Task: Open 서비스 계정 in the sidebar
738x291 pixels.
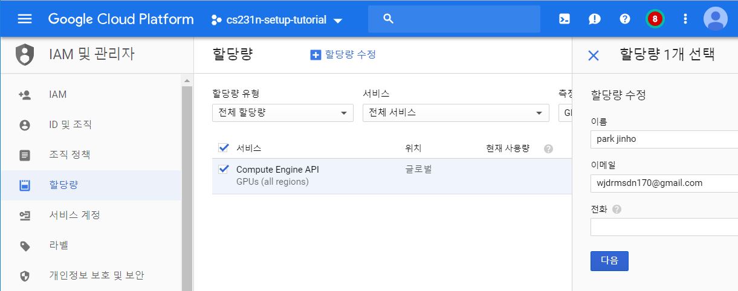Action: [74, 215]
